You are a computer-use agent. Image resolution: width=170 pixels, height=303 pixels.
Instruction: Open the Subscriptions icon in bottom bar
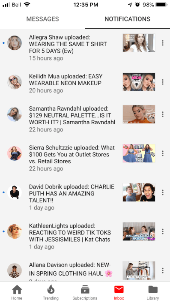click(x=85, y=289)
